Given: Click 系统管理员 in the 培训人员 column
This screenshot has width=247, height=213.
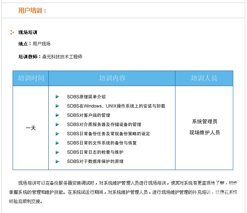Looking at the screenshot, I should point(205,121).
